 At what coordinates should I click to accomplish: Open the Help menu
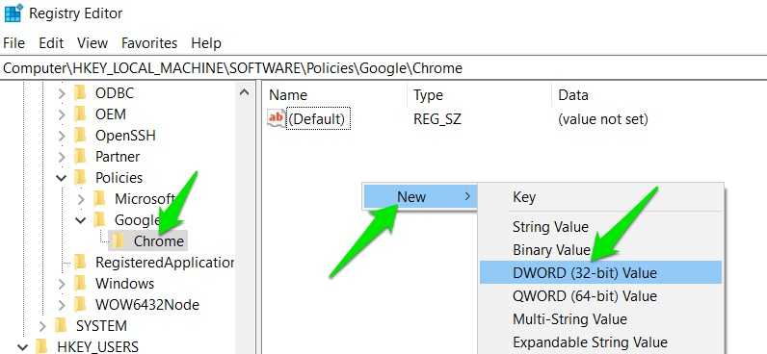coord(206,43)
